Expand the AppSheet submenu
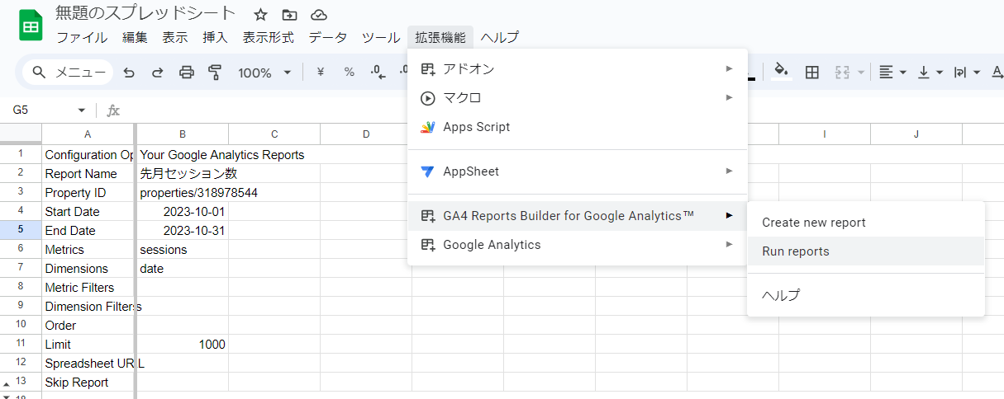The width and height of the screenshot is (1004, 399). tap(578, 171)
